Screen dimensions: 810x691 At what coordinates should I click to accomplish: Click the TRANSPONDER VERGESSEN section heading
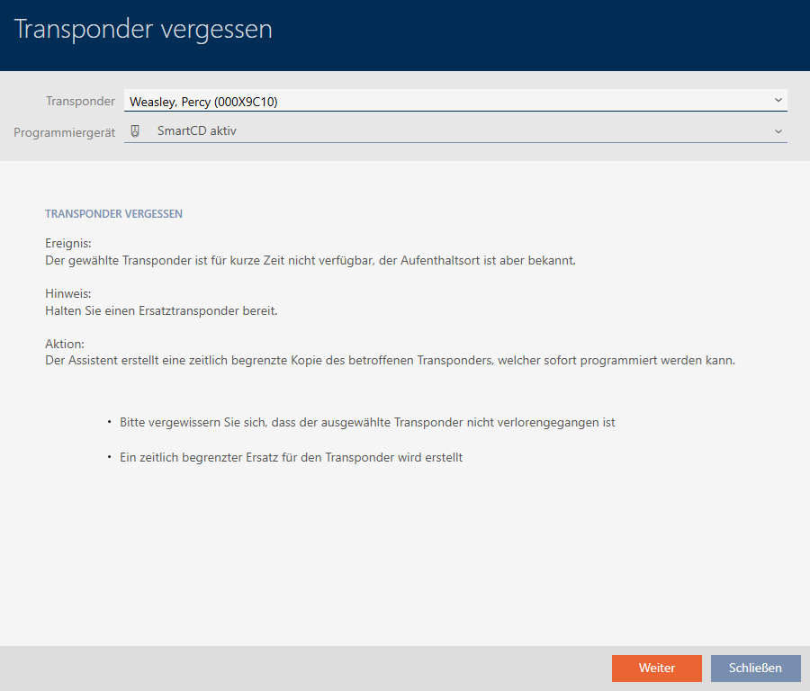pos(113,214)
